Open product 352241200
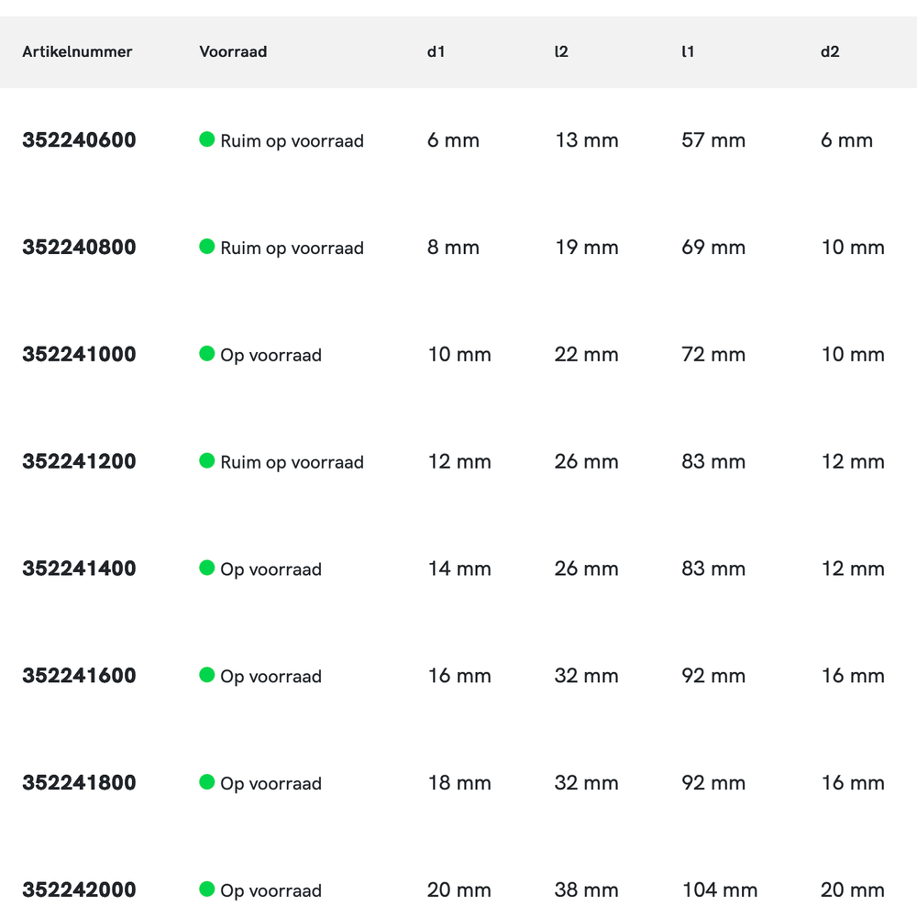The width and height of the screenshot is (917, 917). click(79, 462)
